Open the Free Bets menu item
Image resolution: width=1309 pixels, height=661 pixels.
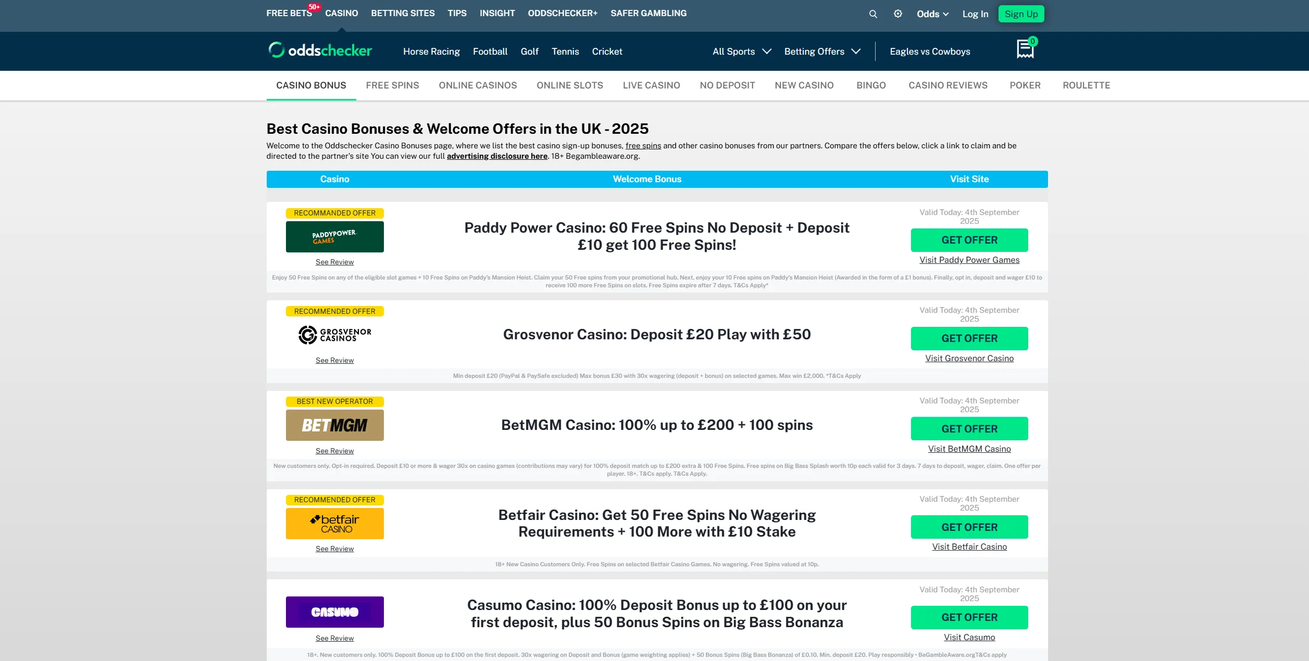(x=289, y=13)
